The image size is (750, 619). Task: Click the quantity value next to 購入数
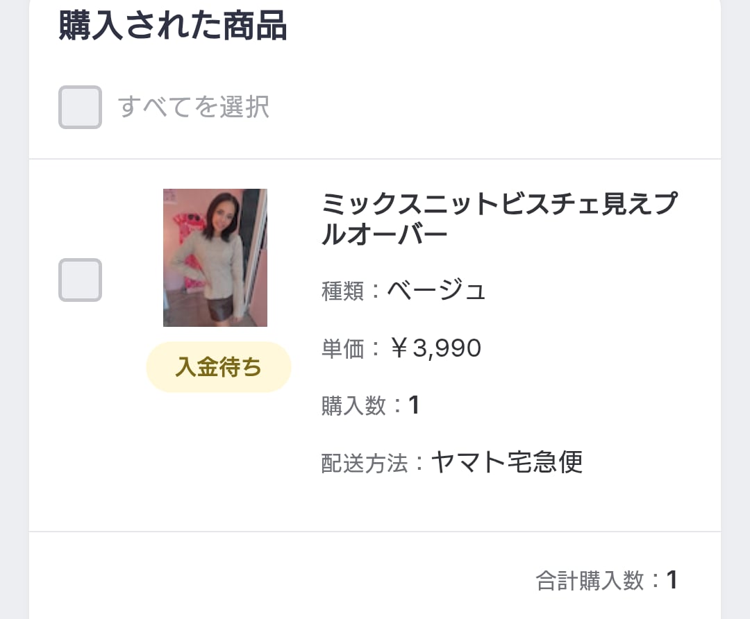tap(414, 405)
